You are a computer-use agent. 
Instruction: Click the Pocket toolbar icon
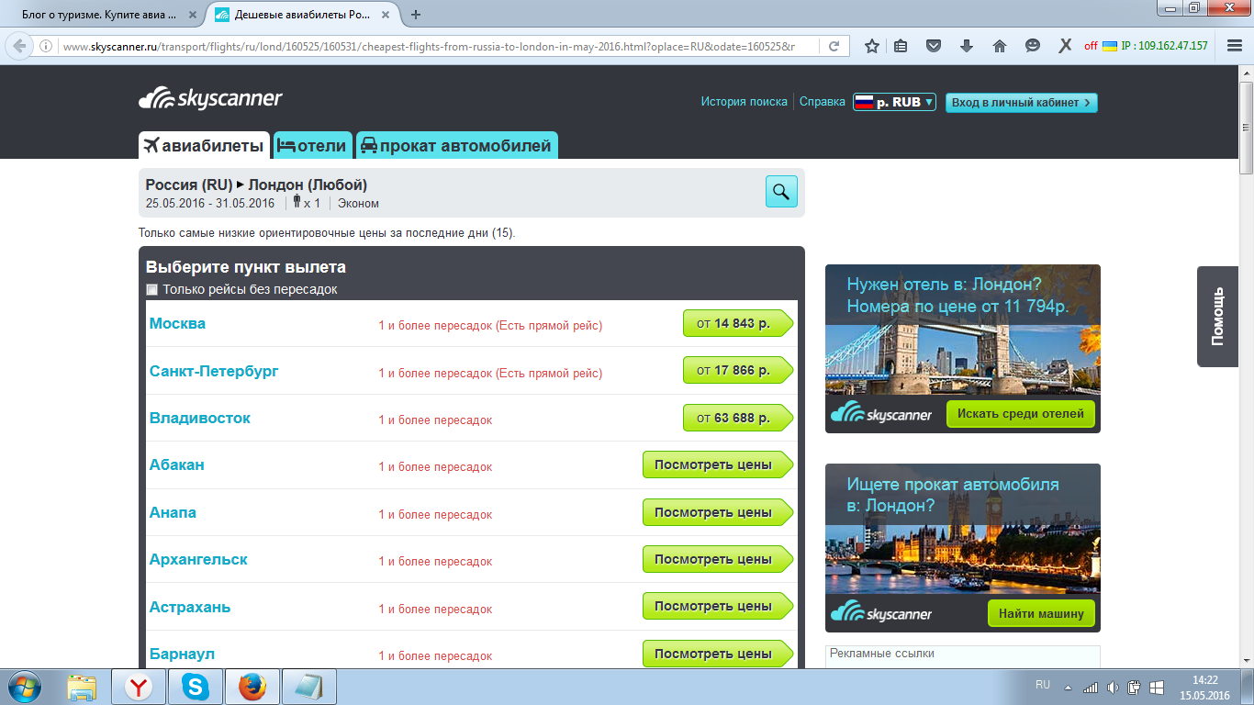(934, 46)
